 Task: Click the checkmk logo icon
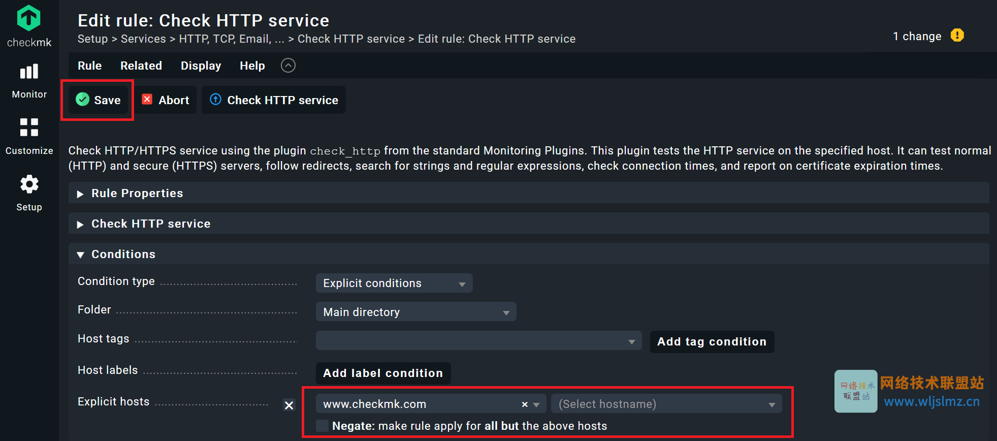(x=29, y=18)
